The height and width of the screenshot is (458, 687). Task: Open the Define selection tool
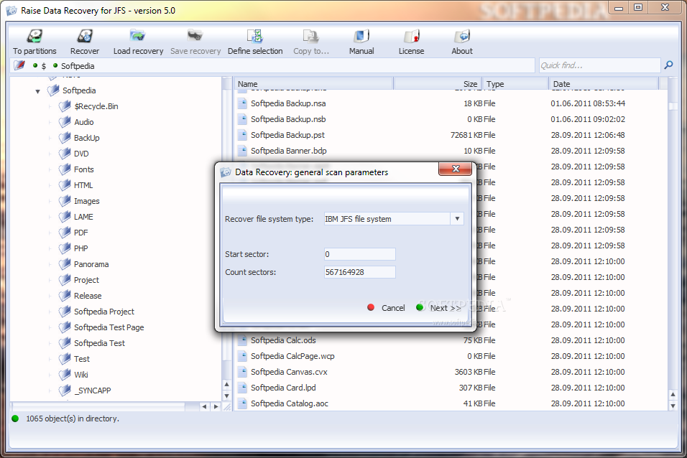254,37
